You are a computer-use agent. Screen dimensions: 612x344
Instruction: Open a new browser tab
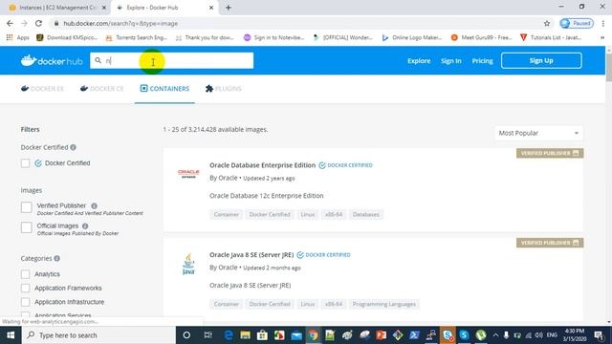click(229, 8)
